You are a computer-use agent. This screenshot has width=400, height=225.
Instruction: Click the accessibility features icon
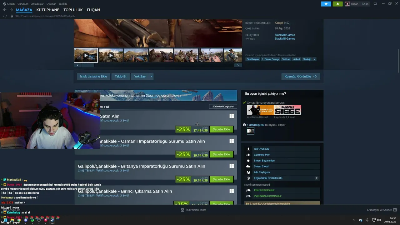[248, 178]
